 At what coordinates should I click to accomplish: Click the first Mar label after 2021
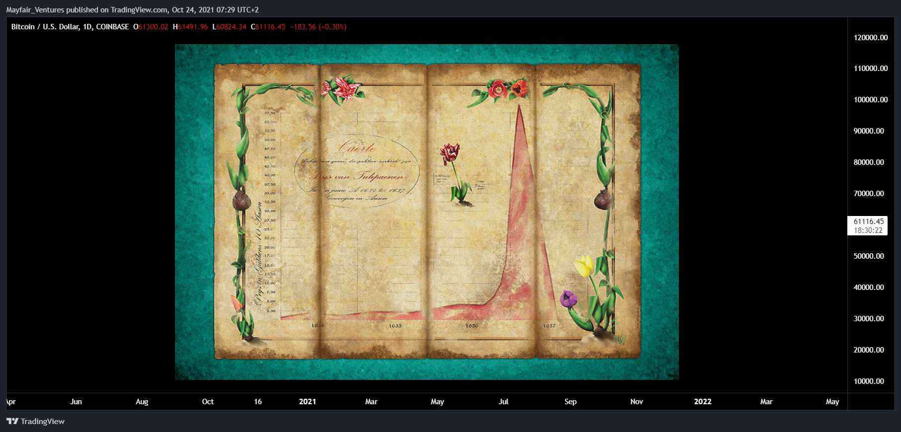(x=371, y=402)
